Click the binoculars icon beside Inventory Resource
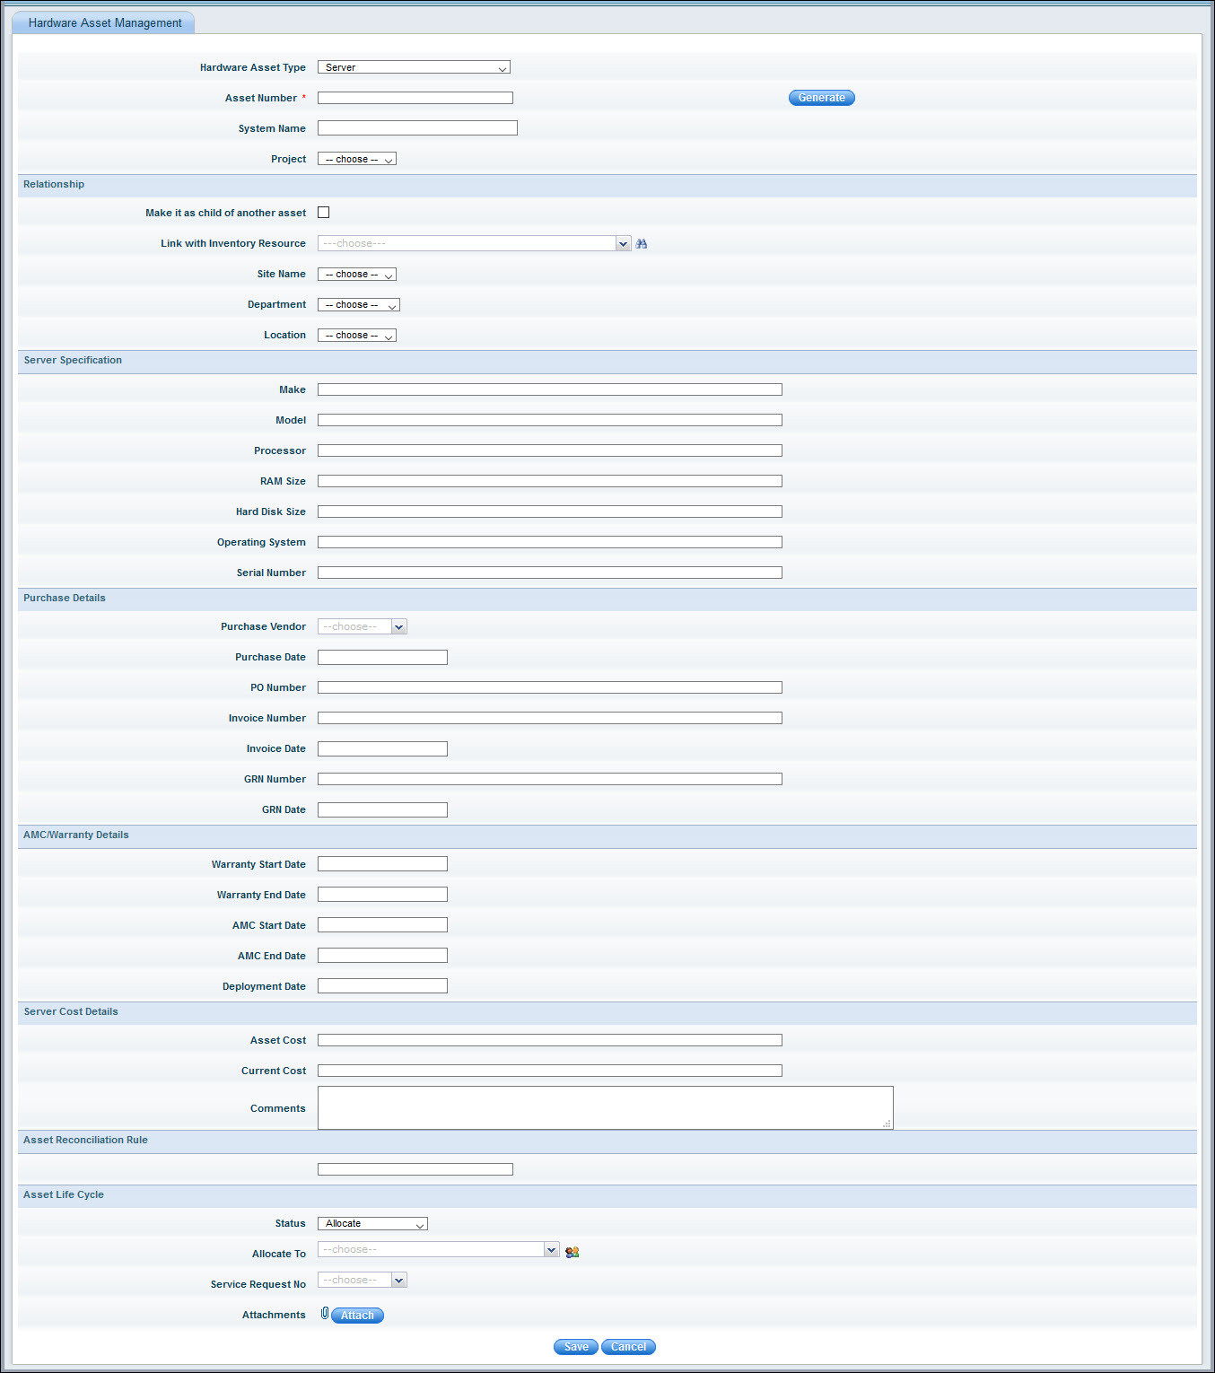 point(641,244)
